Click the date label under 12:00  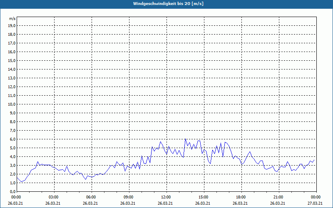tap(165, 203)
